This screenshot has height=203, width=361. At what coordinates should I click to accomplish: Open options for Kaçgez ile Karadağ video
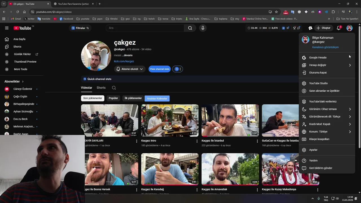coord(197,190)
